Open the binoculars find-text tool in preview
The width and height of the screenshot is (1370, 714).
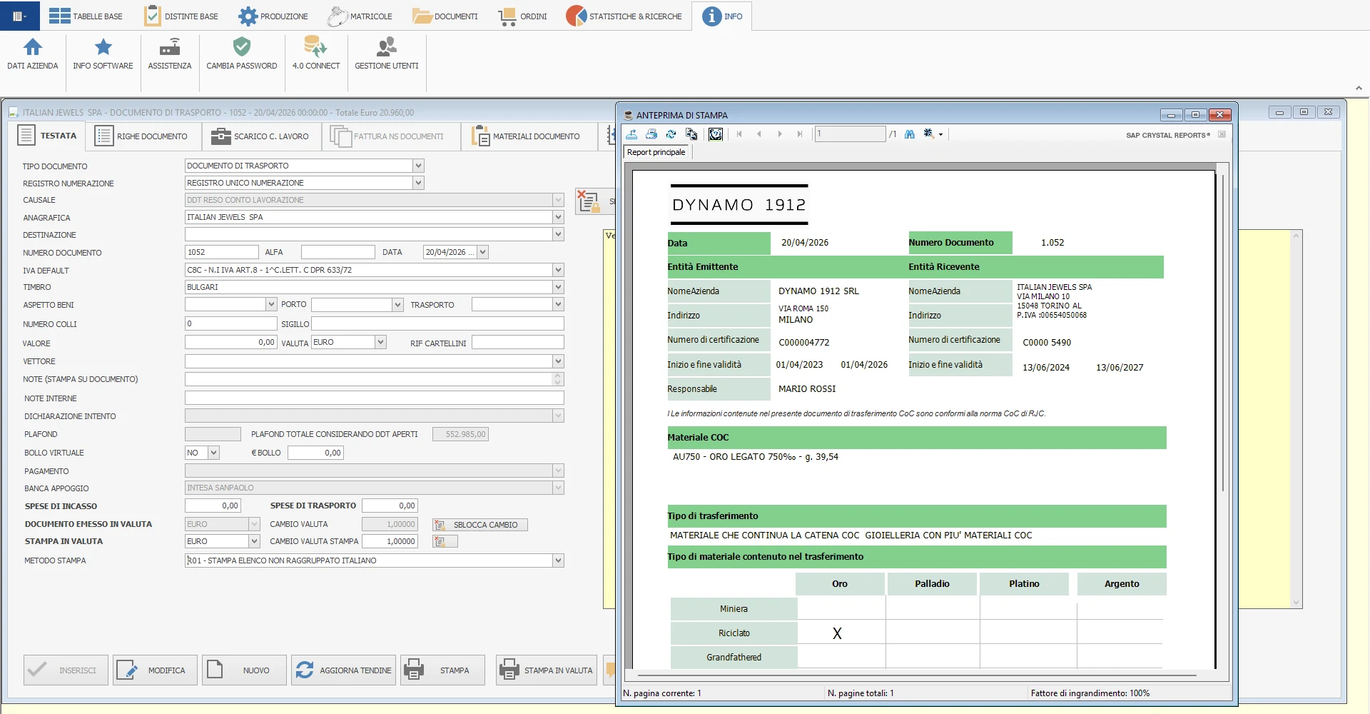(910, 134)
